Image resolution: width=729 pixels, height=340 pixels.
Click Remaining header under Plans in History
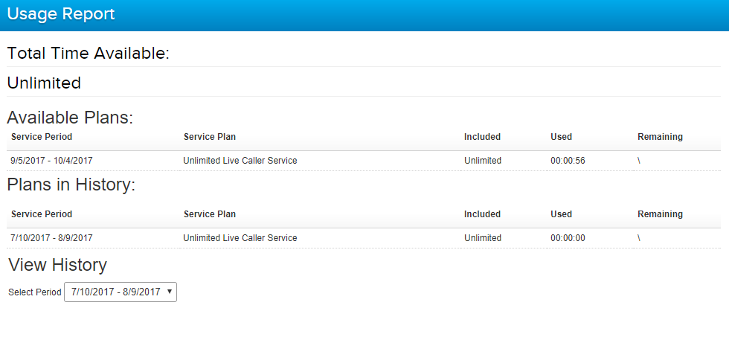pos(660,214)
